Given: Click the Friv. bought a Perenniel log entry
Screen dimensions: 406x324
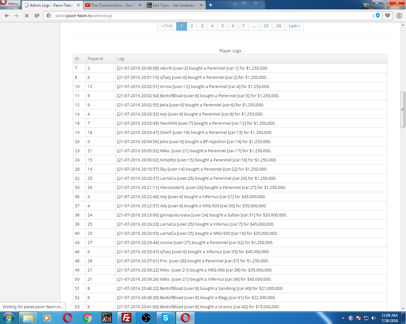Looking at the screenshot, I should pyautogui.click(x=193, y=261).
